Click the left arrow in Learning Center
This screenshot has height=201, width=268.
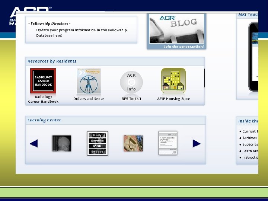[34, 143]
